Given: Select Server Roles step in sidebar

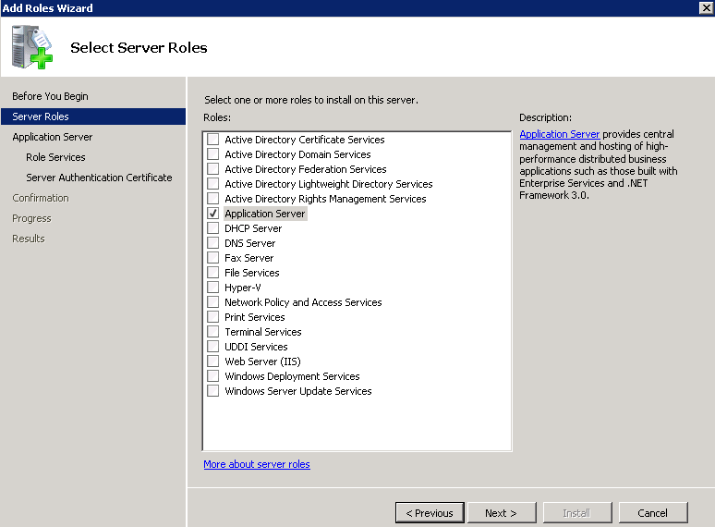Looking at the screenshot, I should (41, 116).
